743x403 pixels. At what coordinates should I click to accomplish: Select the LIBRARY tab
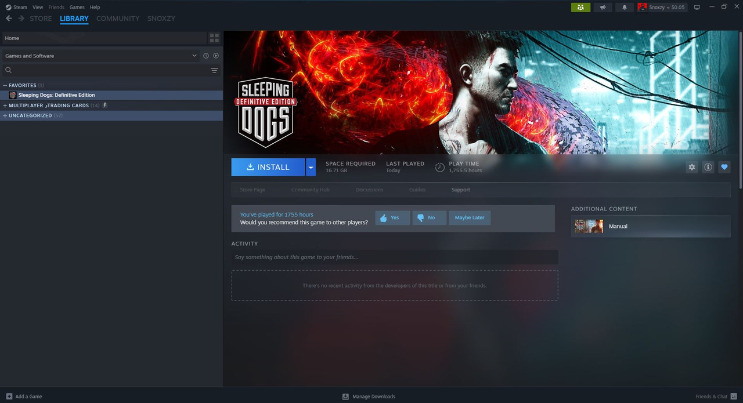74,19
